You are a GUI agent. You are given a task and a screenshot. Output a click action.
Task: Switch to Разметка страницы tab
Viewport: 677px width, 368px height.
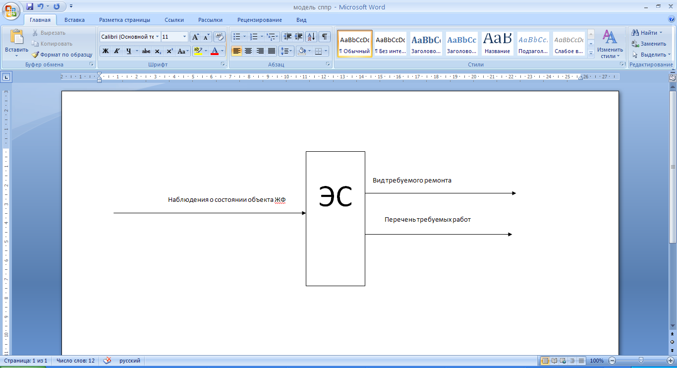tap(124, 20)
